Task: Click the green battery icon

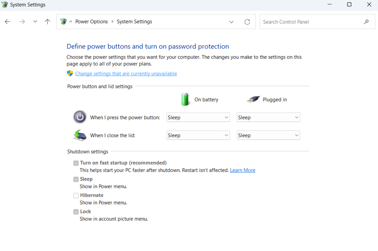Action: tap(185, 99)
